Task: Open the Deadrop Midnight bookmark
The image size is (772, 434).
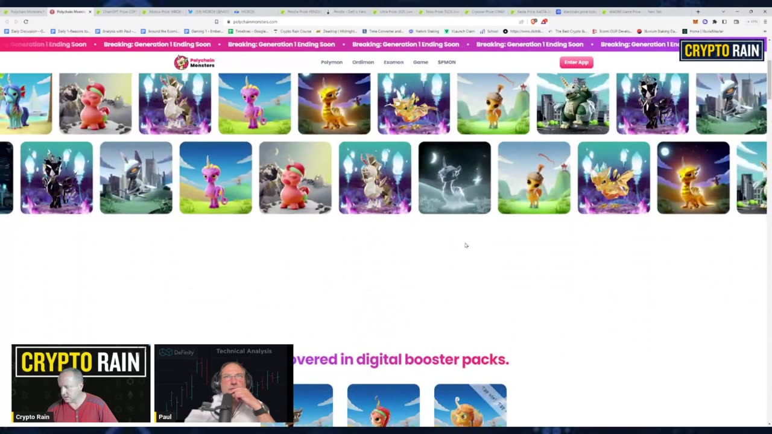Action: [x=337, y=31]
